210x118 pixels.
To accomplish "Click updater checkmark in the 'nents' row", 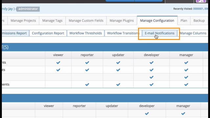I will [118, 85].
